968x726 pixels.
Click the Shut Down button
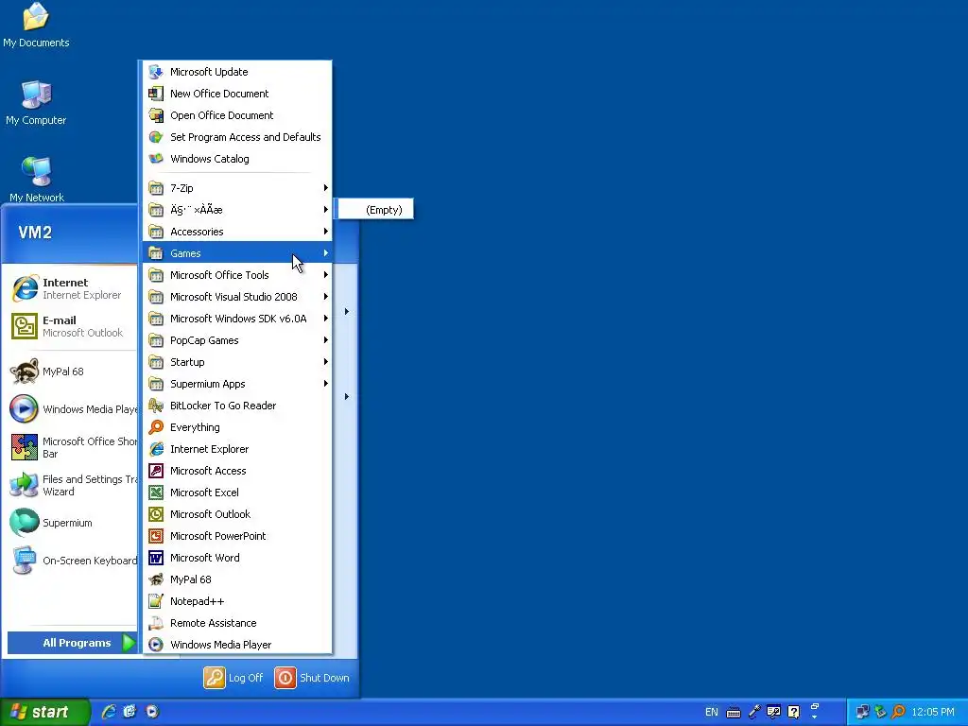pos(312,678)
